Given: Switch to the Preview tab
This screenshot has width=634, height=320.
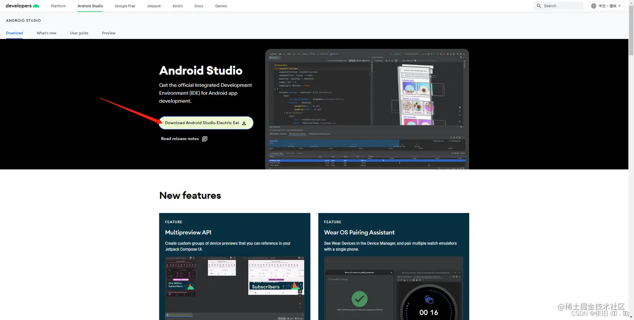Looking at the screenshot, I should point(109,33).
